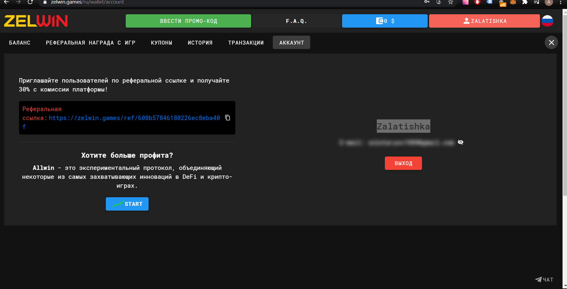Toggle e-mail visibility with the eye icon
This screenshot has width=567, height=289.
pos(461,142)
